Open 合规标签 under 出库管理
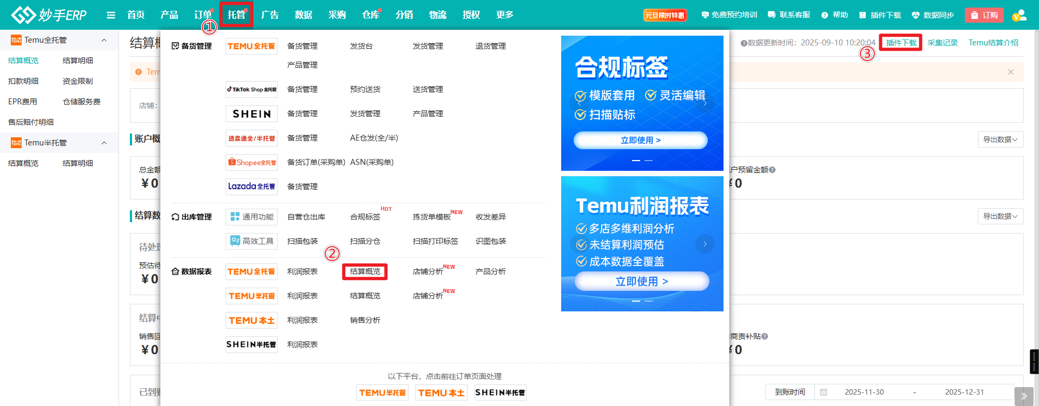1039x406 pixels. [365, 217]
